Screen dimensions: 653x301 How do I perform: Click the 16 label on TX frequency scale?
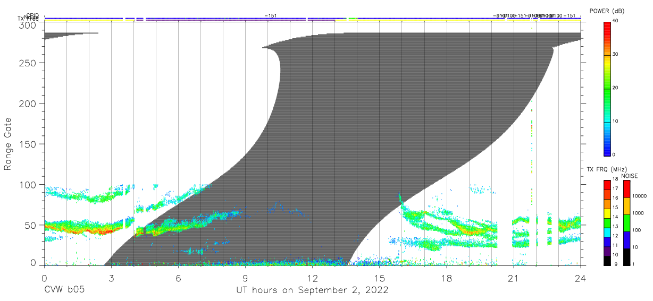click(615, 198)
